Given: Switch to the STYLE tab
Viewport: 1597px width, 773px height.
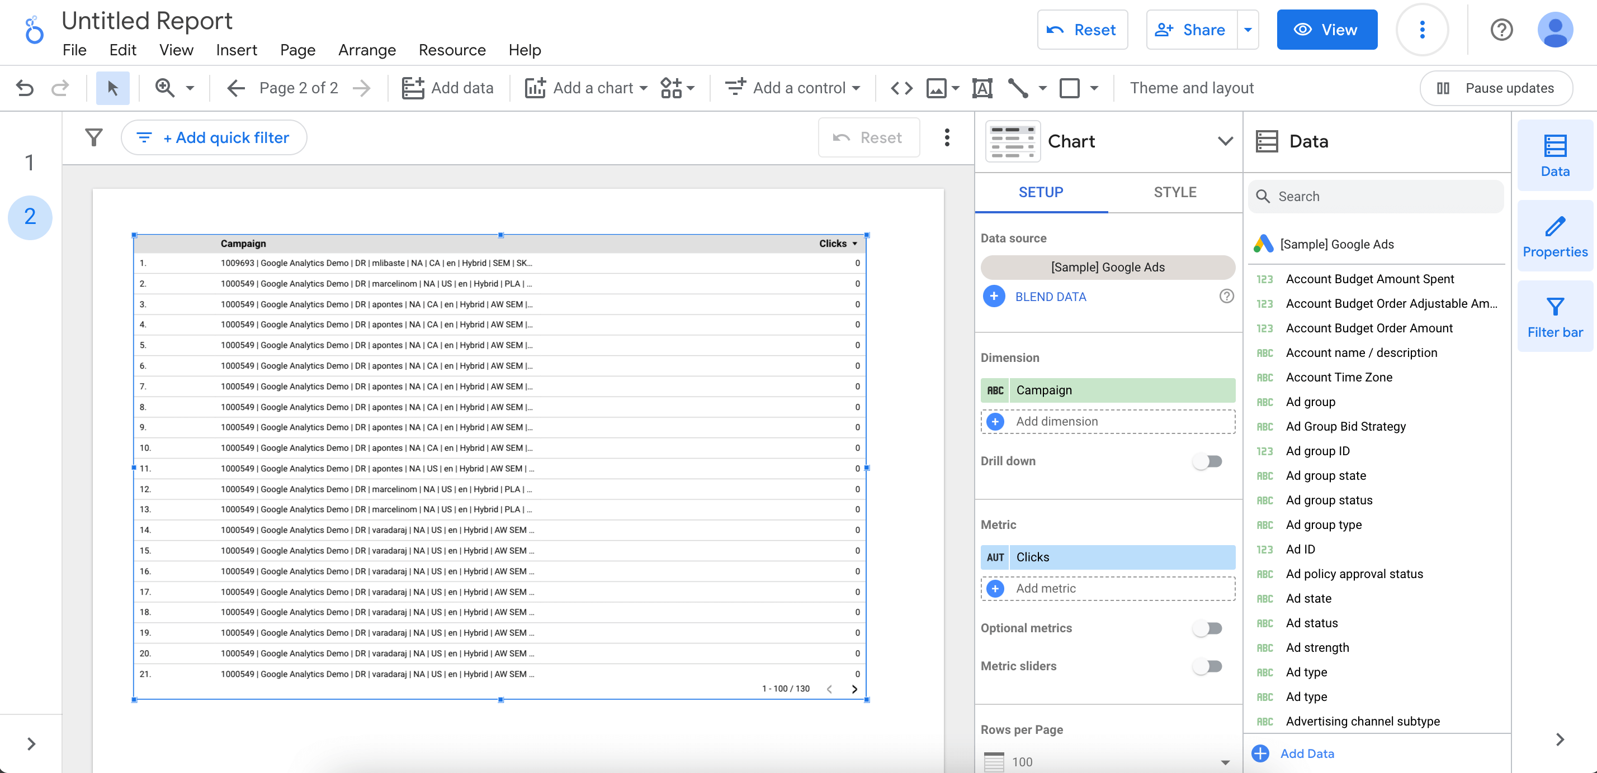Looking at the screenshot, I should coord(1175,192).
